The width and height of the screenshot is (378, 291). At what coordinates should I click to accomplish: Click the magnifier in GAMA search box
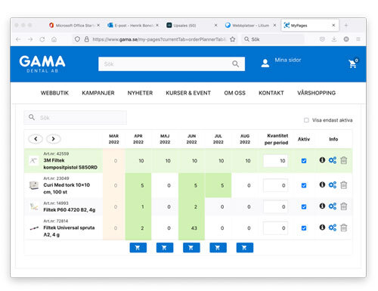point(235,63)
